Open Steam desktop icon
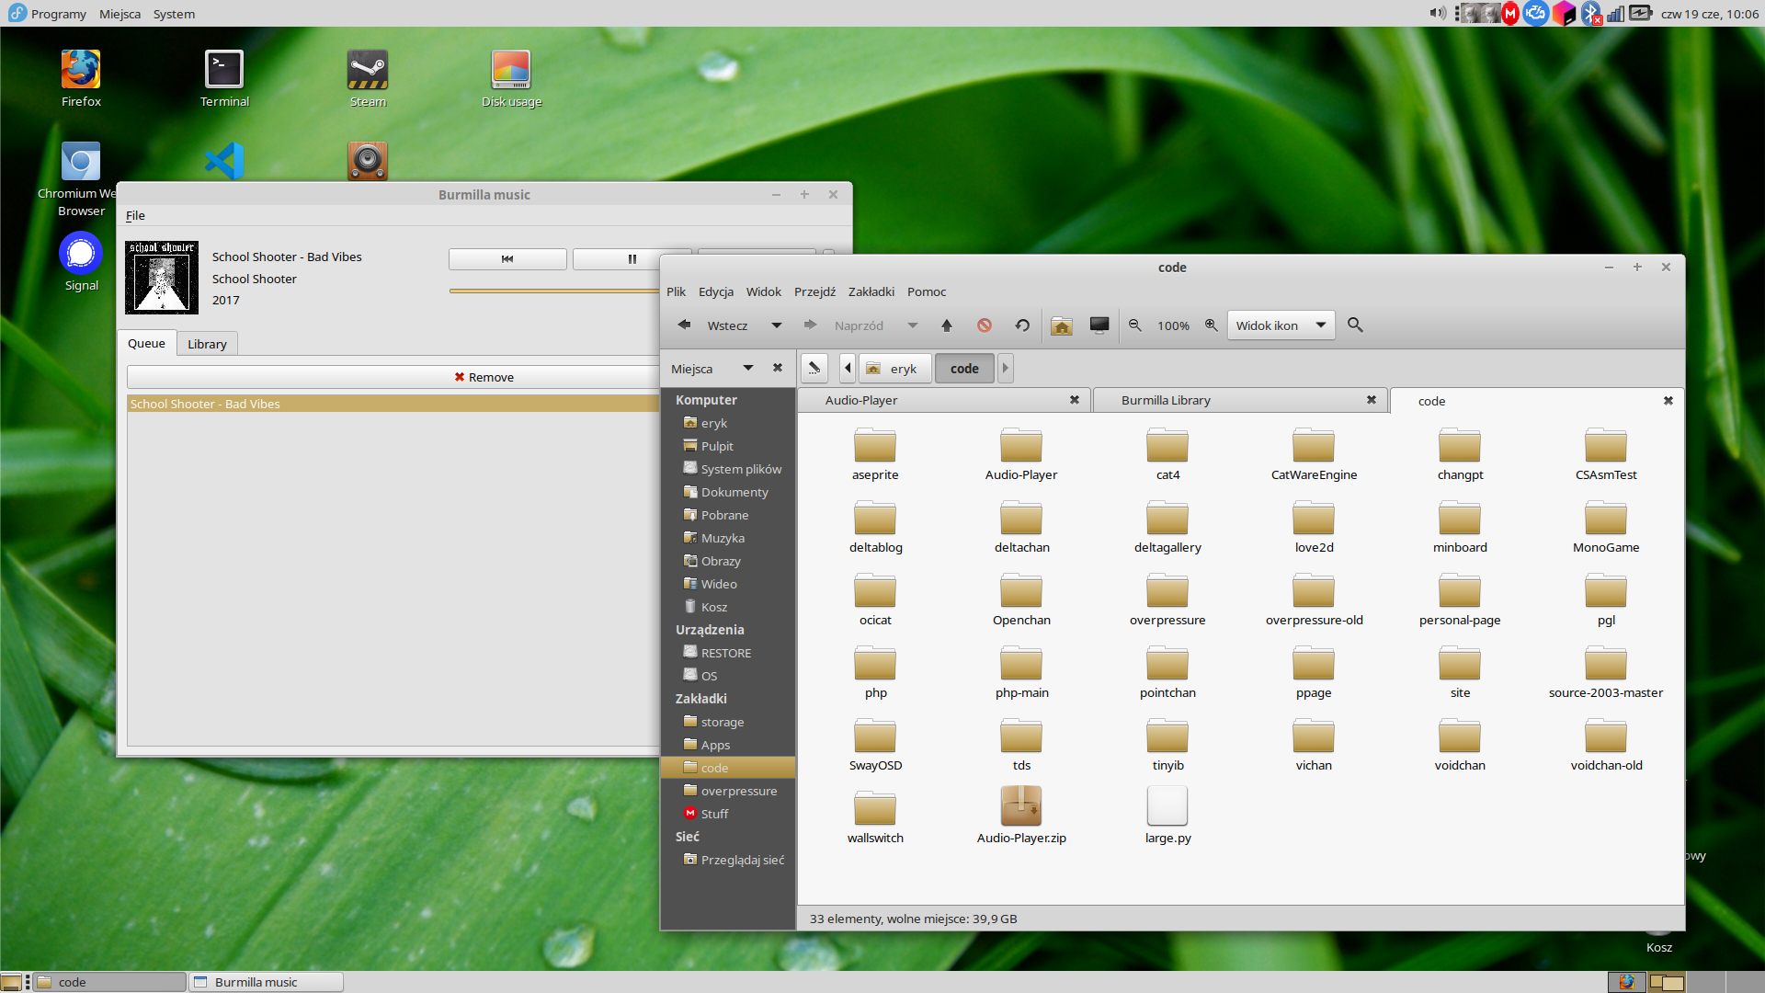The height and width of the screenshot is (993, 1765). click(x=368, y=79)
